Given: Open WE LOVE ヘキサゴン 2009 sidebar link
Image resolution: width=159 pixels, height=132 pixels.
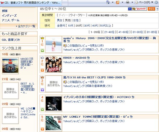Looking at the screenshot, I should point(28,113).
